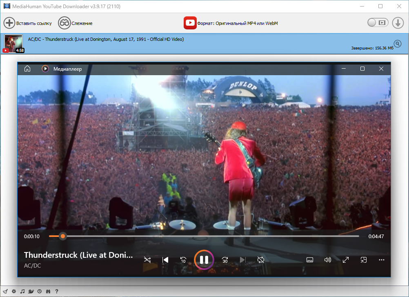Go to next track
Viewport: 409px width, 297px height.
[x=242, y=260]
